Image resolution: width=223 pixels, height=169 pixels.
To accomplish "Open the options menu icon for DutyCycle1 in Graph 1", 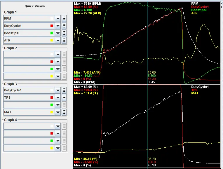I will [x=64, y=26].
